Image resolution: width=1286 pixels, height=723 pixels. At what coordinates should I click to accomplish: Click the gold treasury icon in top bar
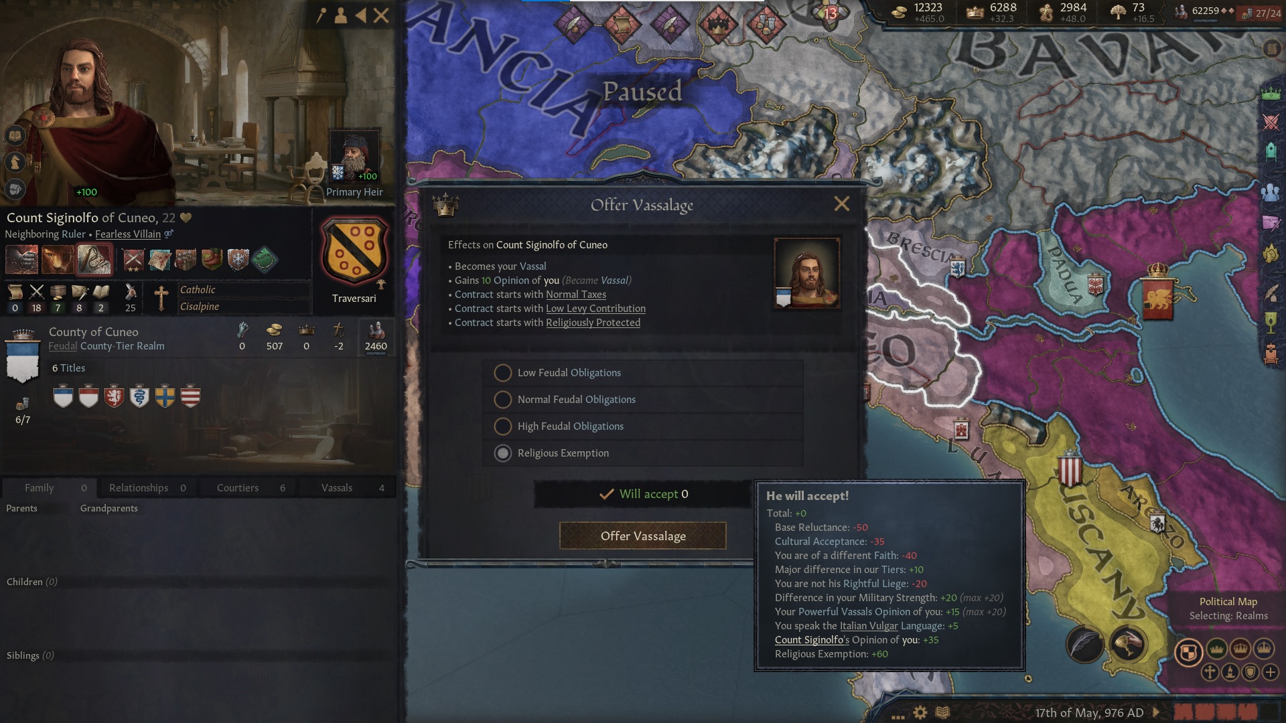[x=899, y=12]
